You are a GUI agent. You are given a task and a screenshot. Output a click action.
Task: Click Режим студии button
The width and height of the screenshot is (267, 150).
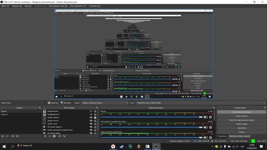pos(242,124)
